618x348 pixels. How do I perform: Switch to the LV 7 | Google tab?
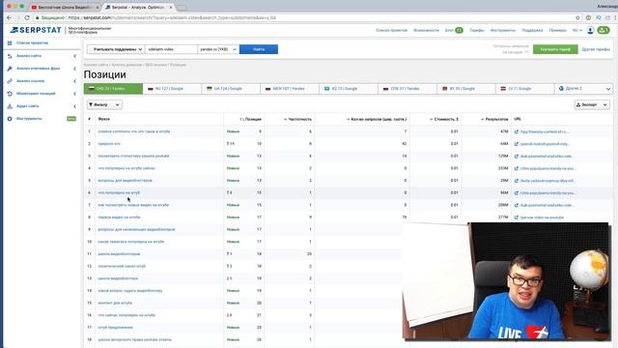tap(524, 89)
